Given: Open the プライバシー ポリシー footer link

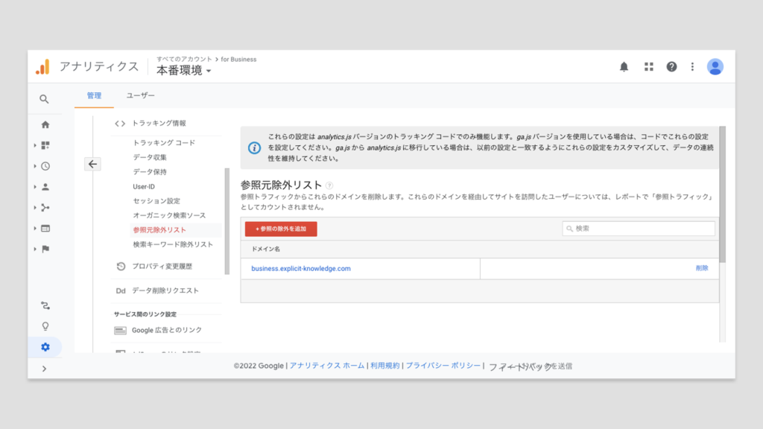Looking at the screenshot, I should coord(443,366).
